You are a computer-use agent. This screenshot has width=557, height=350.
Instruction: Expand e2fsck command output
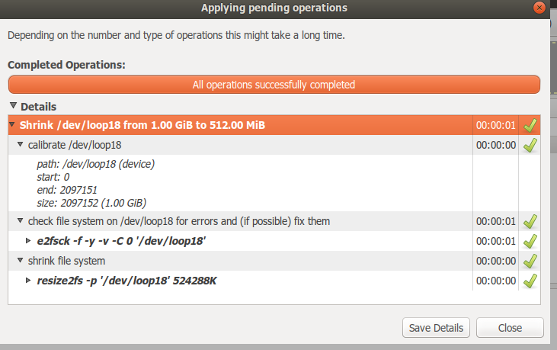[28, 240]
